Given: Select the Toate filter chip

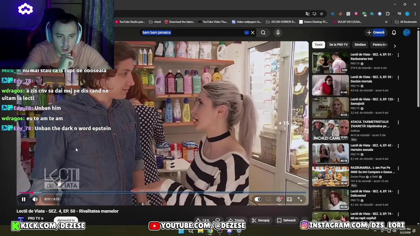Looking at the screenshot, I should point(319,45).
